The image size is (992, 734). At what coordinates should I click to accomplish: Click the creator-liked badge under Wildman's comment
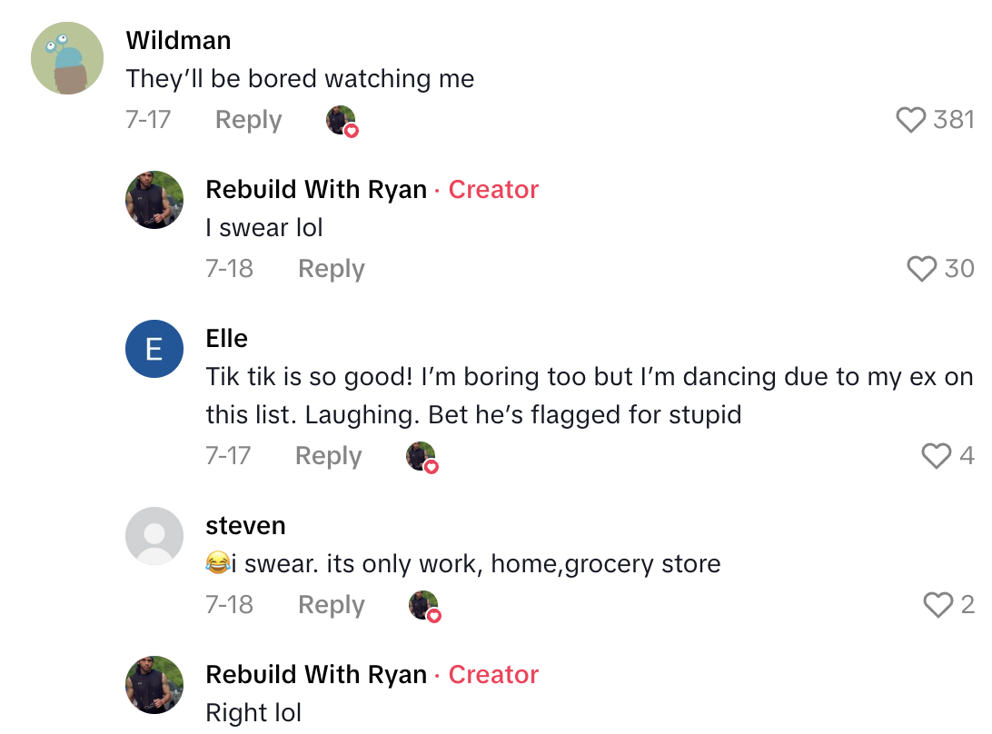[342, 121]
